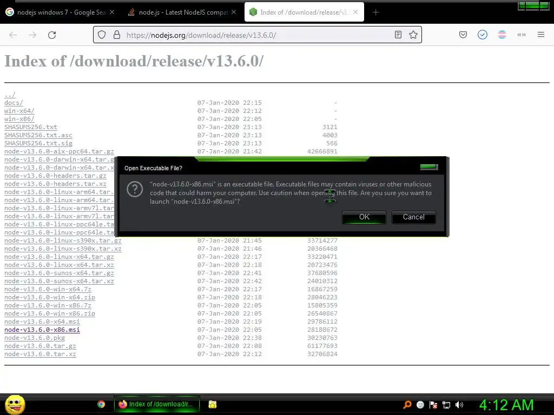Download node-v13.6.0-linux-x64.tar.xz
This screenshot has height=415, width=554.
coord(59,265)
